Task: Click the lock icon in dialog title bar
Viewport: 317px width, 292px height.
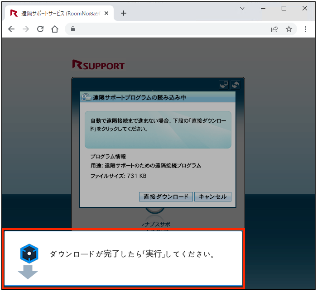Action: pos(86,97)
